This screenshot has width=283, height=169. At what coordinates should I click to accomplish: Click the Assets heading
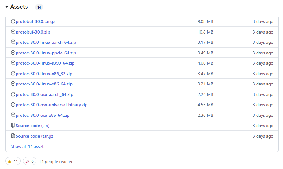pos(19,7)
